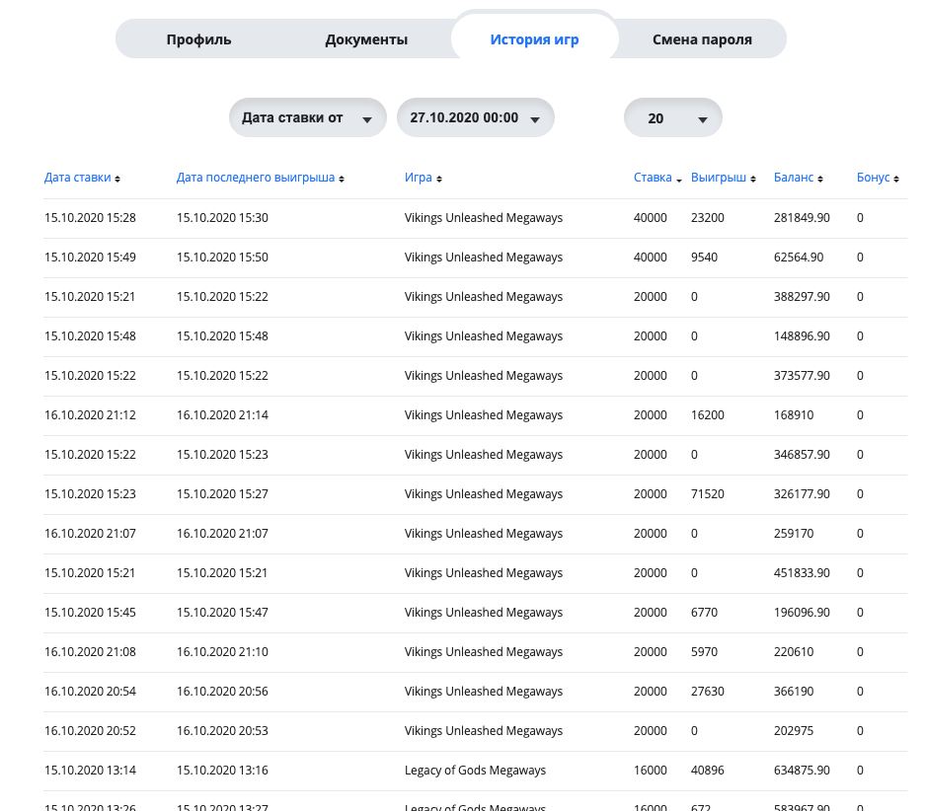This screenshot has width=925, height=811.
Task: Click the sort arrows icon beside Бонус header
Action: click(896, 179)
